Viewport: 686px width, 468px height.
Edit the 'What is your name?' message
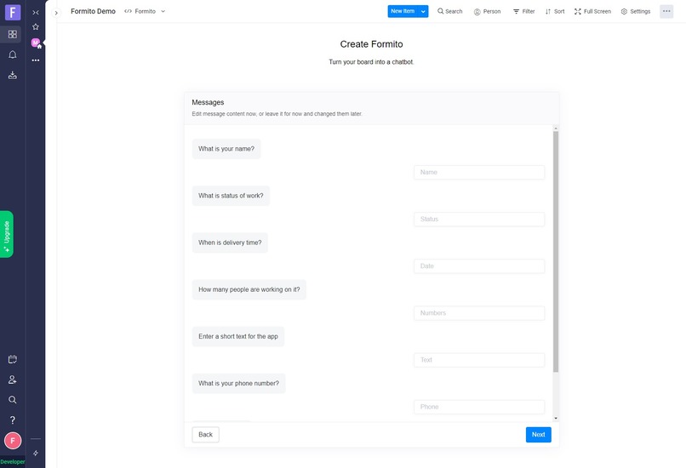coord(226,149)
